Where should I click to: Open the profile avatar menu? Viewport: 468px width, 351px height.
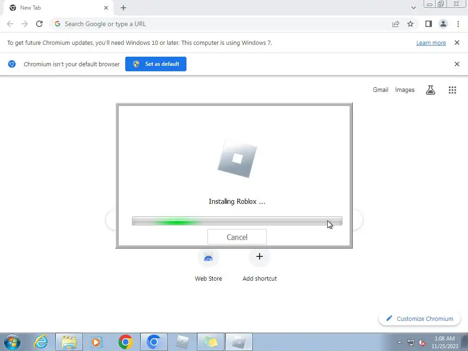pos(443,24)
